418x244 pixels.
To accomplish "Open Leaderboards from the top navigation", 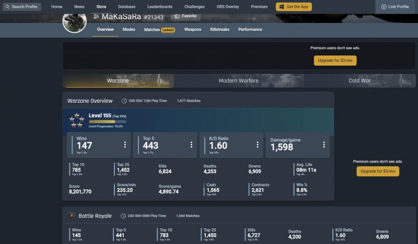I will 160,7.
